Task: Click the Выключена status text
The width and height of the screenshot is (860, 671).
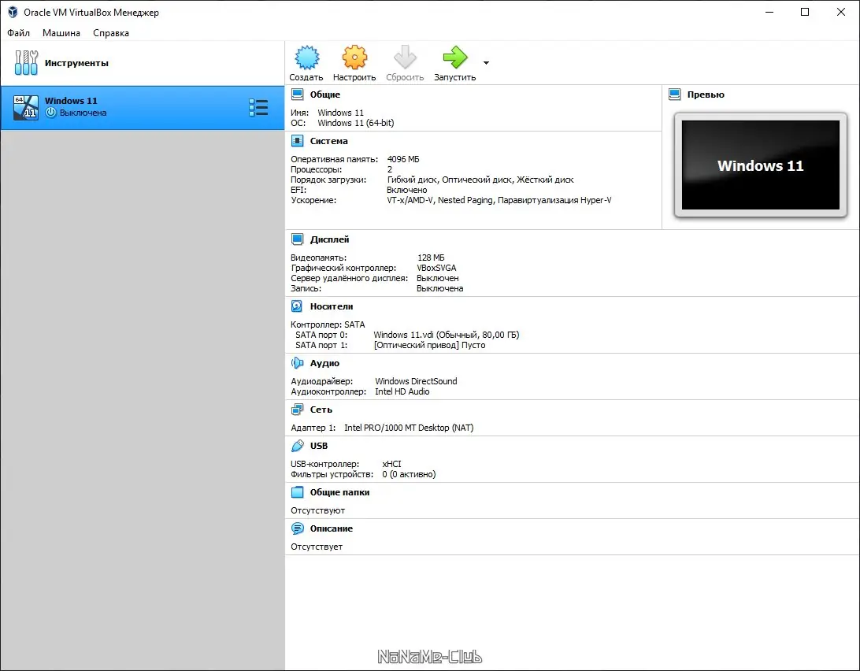Action: (83, 113)
